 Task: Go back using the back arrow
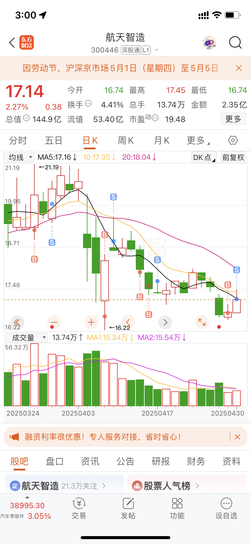(x=12, y=43)
